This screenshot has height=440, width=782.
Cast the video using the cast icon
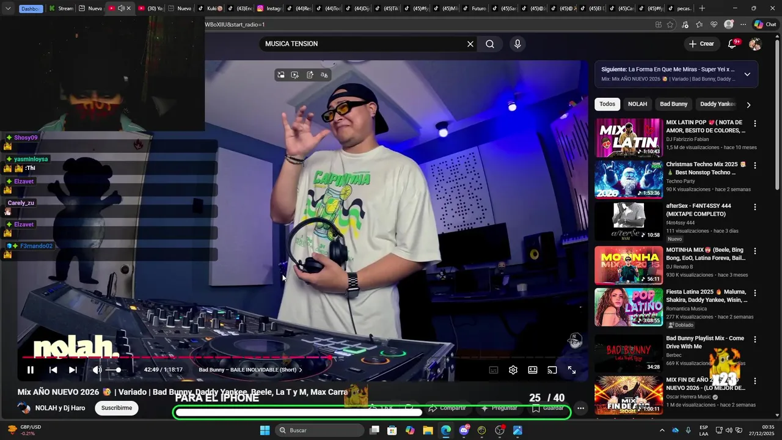[x=552, y=370]
